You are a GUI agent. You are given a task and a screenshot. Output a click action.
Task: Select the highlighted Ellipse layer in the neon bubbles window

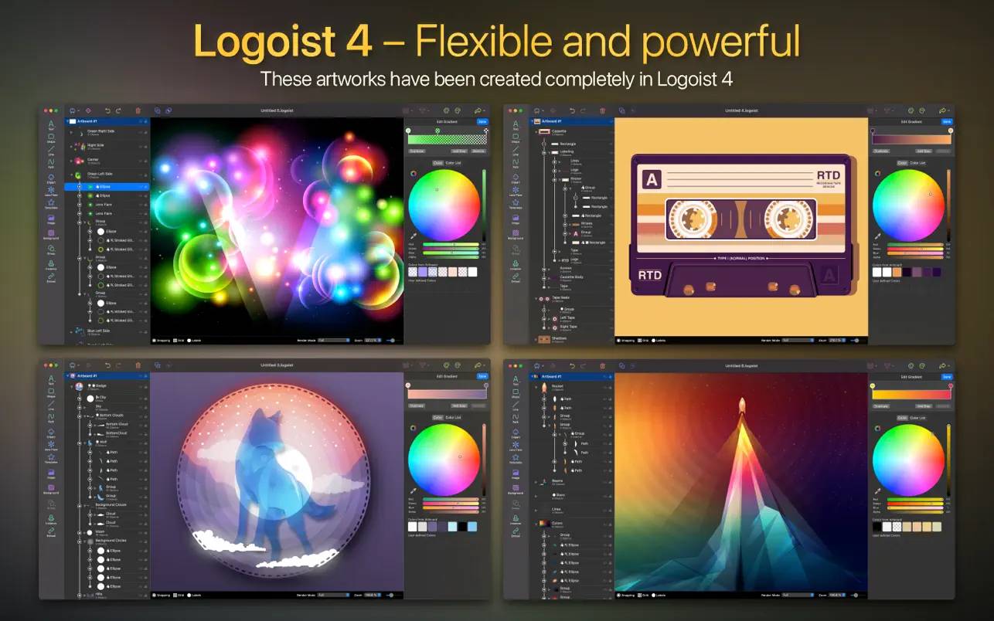(107, 186)
